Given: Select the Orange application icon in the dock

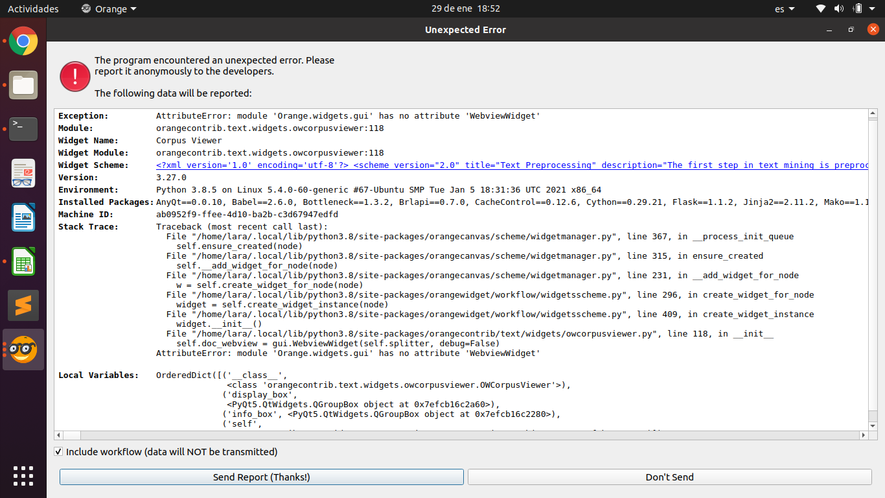Looking at the screenshot, I should click(23, 349).
